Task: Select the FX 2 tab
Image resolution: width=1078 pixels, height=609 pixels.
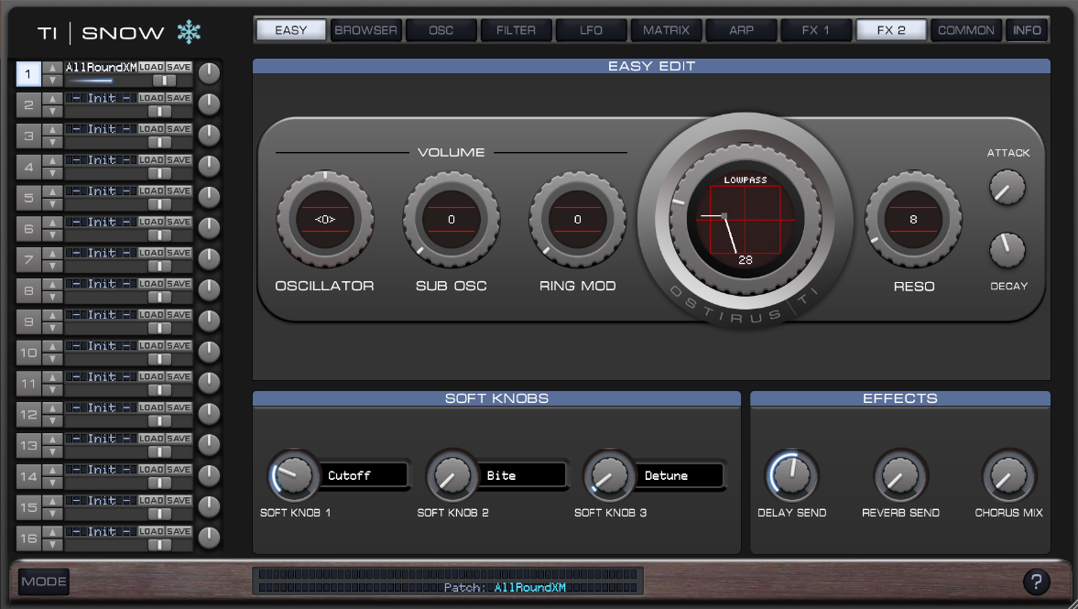Action: [x=891, y=30]
